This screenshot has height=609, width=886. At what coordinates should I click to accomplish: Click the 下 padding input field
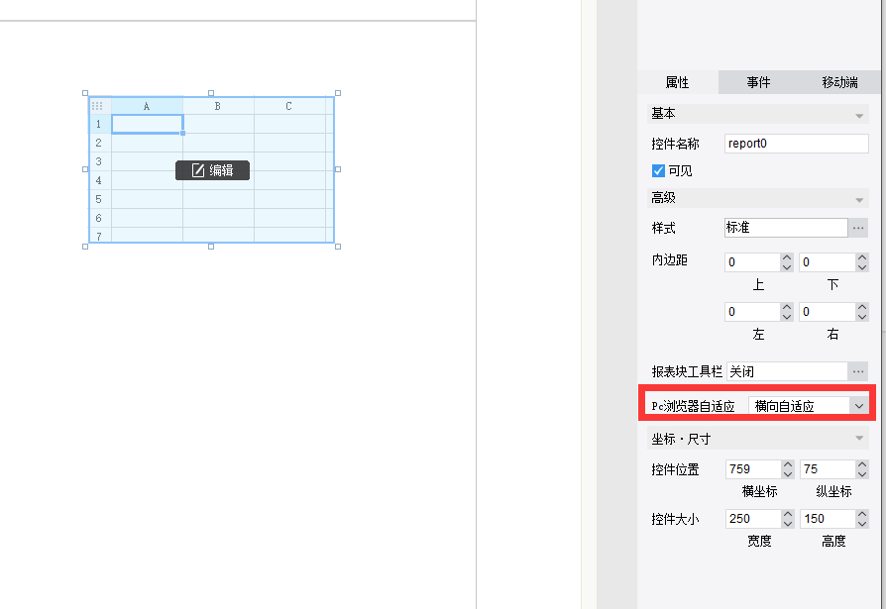[x=828, y=262]
